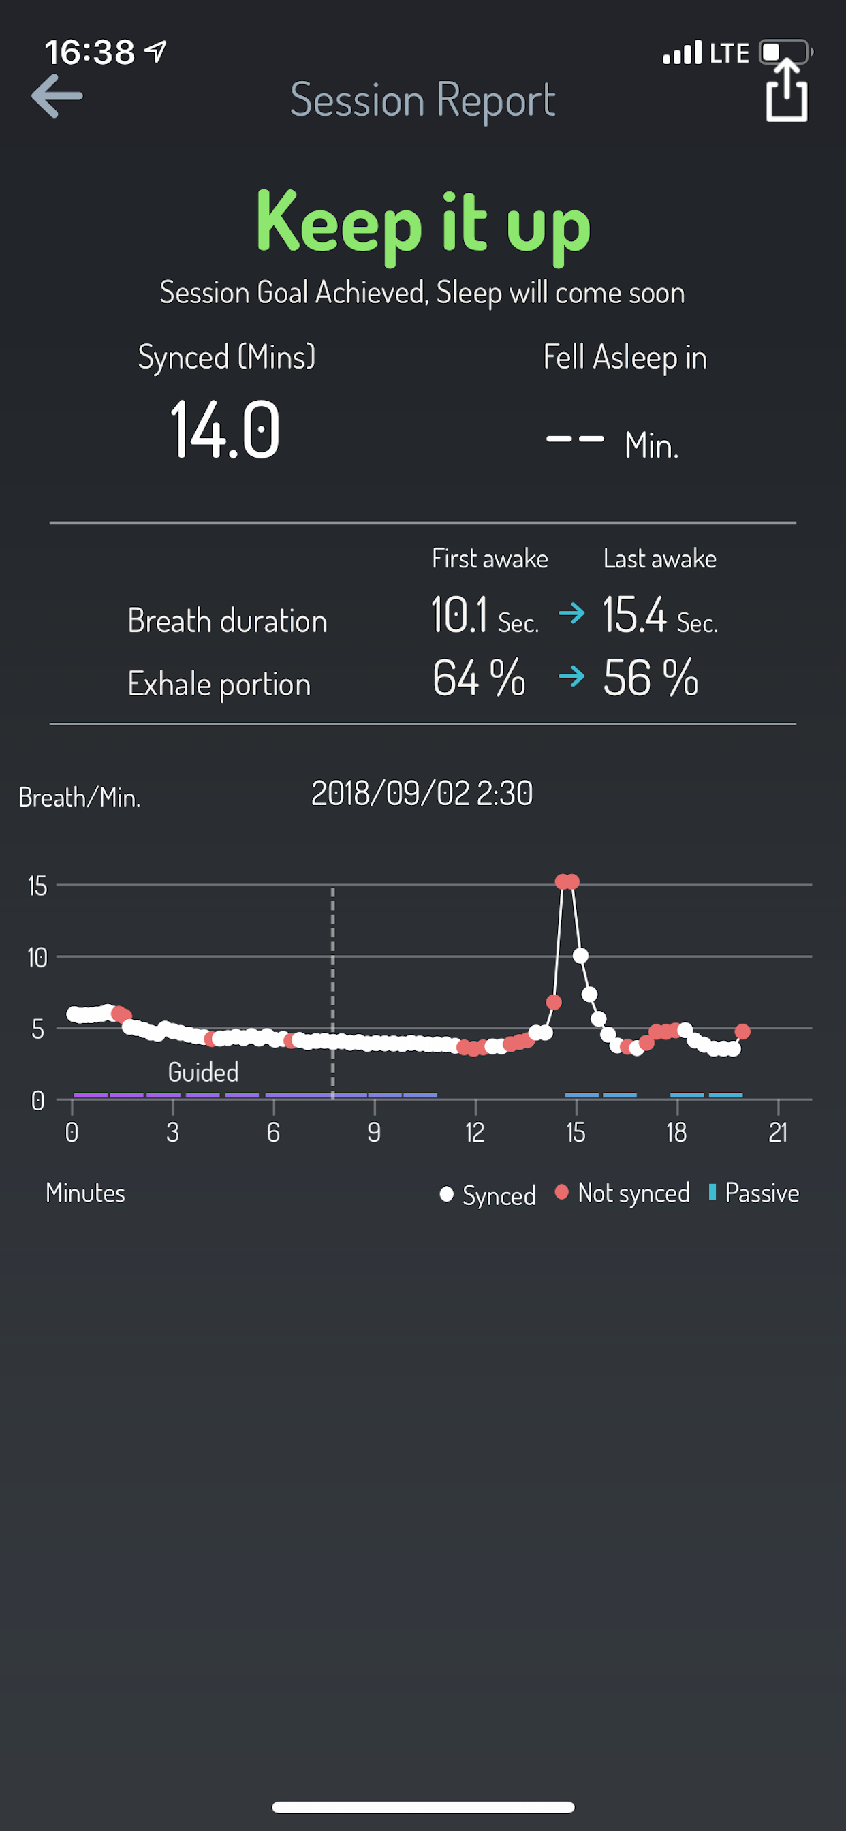Screen dimensions: 846x1831
Task: Tap the 15.4 Sec. last awake value
Action: tap(661, 615)
